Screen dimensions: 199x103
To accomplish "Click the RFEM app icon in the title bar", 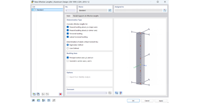I will 32,2.
